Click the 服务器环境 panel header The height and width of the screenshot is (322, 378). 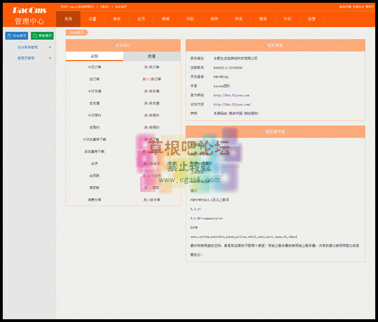click(x=275, y=132)
